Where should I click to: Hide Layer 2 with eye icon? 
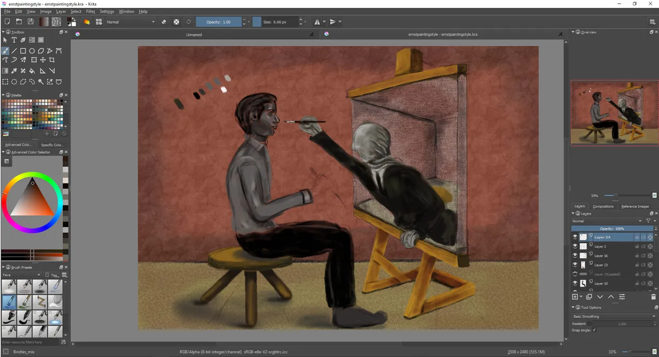point(575,246)
